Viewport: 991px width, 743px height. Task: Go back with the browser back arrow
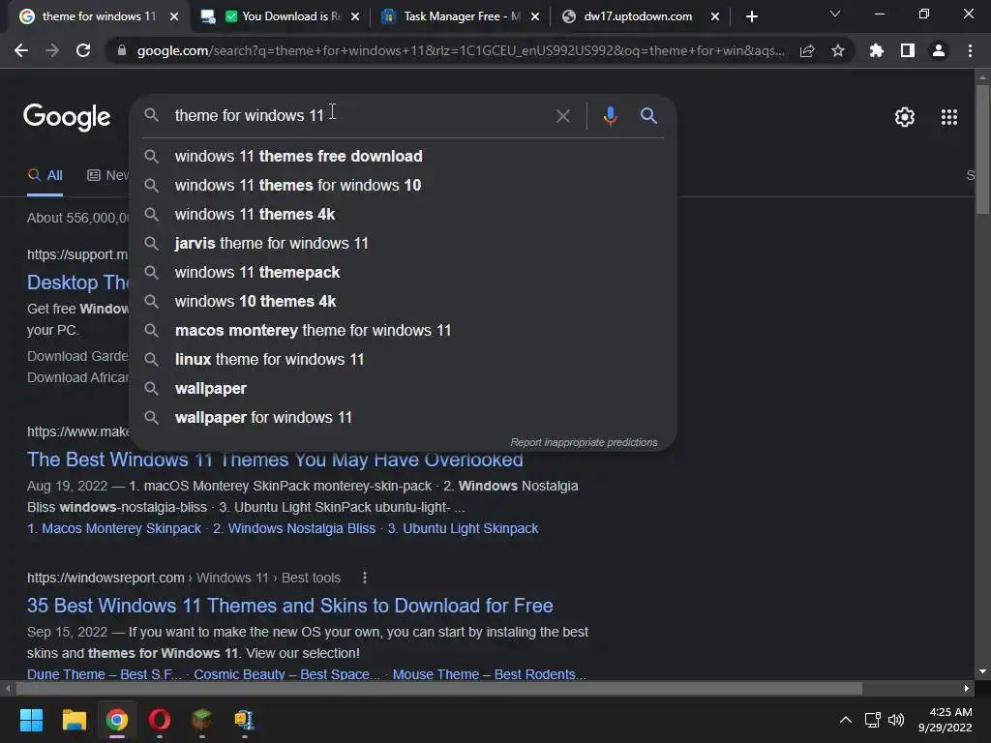click(21, 50)
